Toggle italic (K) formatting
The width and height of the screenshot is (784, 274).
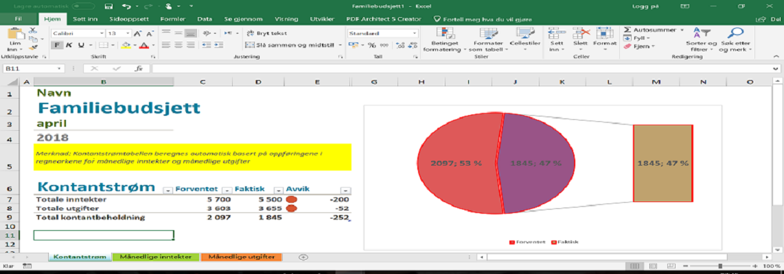(69, 45)
